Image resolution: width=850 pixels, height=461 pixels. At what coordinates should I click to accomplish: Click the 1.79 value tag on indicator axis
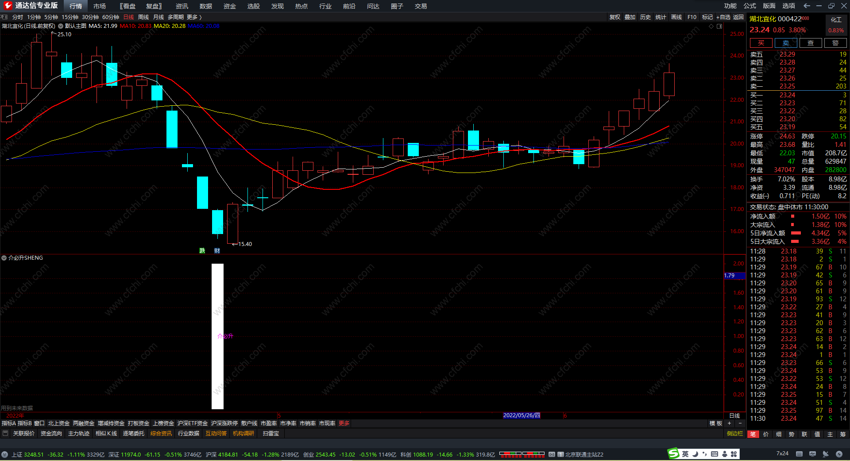click(734, 275)
